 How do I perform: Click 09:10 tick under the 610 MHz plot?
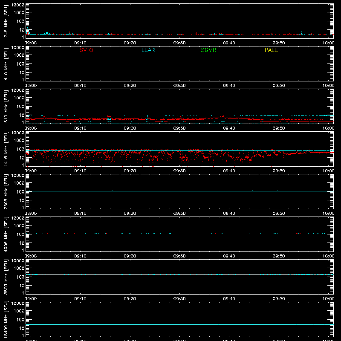(x=80, y=128)
